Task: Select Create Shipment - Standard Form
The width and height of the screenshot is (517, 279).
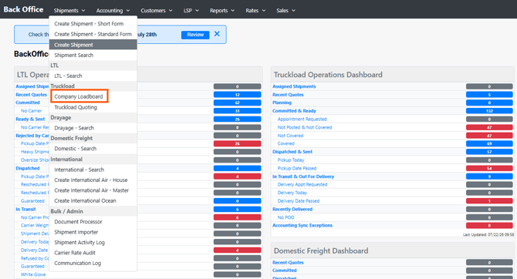Action: tap(93, 34)
